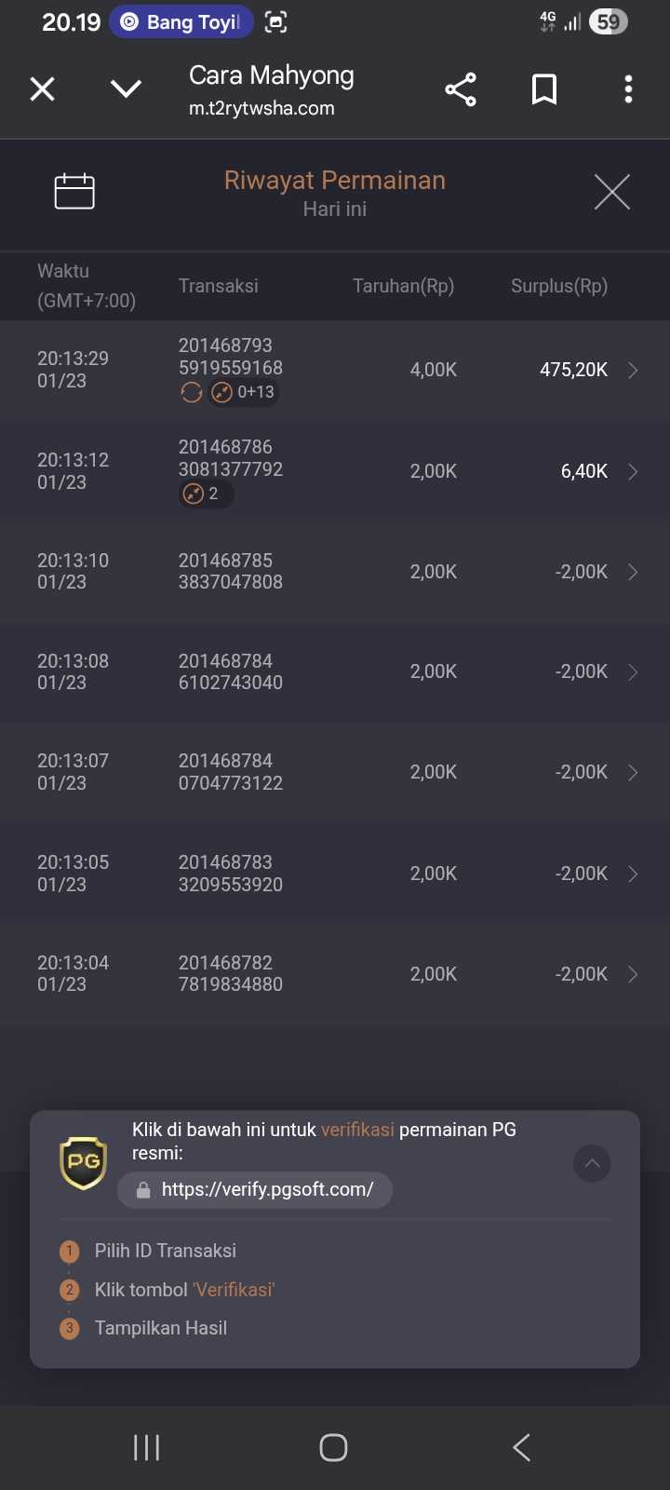This screenshot has width=670, height=1490.
Task: Tap the PG shield logo
Action: pos(84,1162)
